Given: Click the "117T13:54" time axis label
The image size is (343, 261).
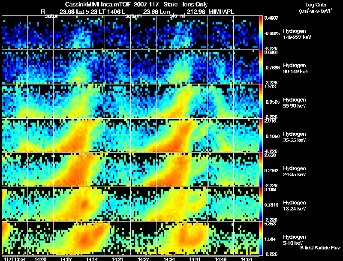Looking at the screenshot, I should pyautogui.click(x=15, y=259).
